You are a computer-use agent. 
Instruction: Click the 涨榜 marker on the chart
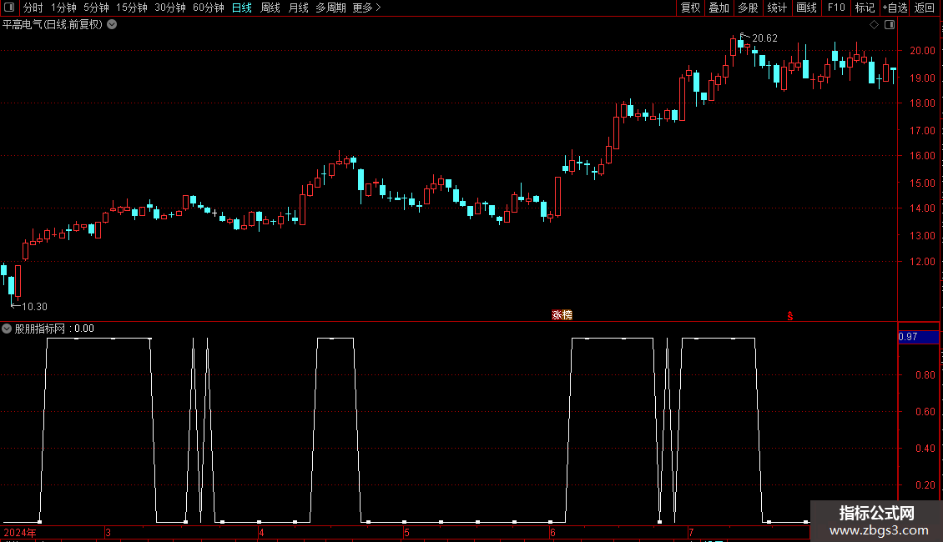click(562, 315)
